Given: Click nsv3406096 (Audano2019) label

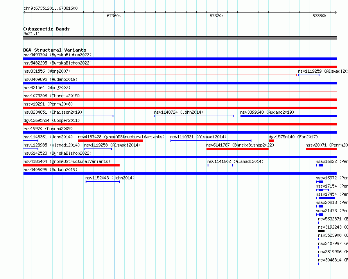Looking at the screenshot, I should point(50,170).
